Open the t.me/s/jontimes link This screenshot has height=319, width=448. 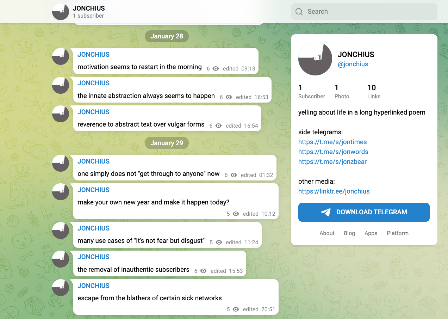pyautogui.click(x=332, y=142)
